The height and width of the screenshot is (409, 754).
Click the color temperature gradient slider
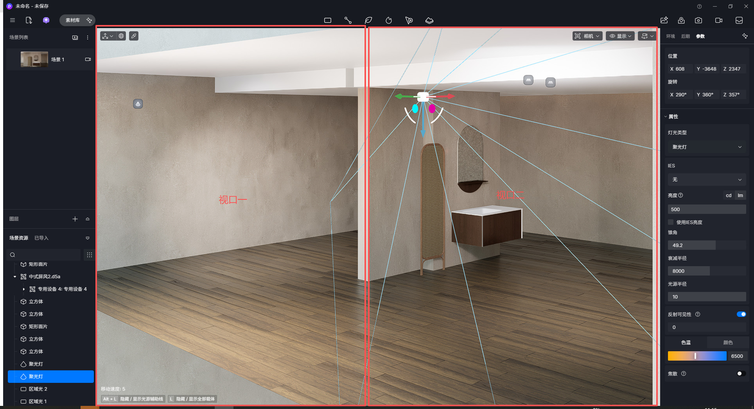(x=697, y=356)
